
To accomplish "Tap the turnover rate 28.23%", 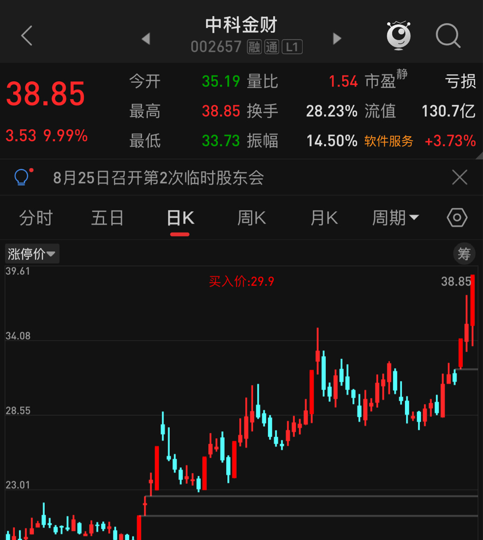I will coord(332,111).
